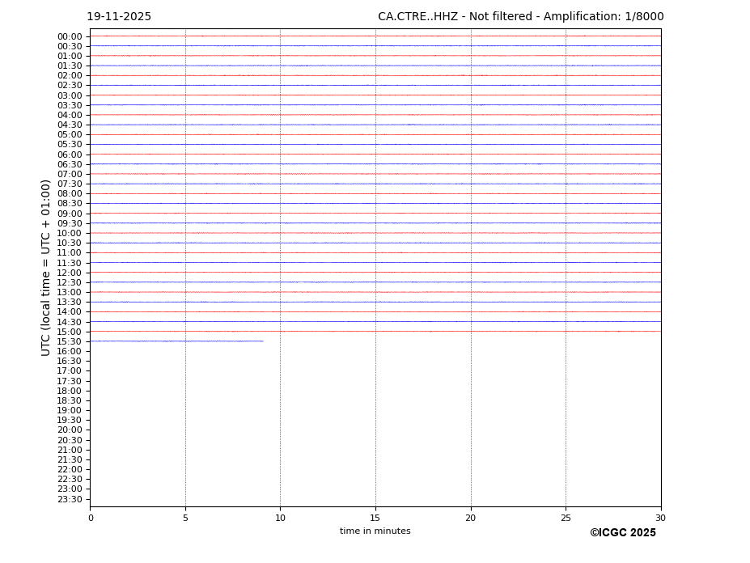Click the 25 tick on minutes axis
This screenshot has height=563, width=750.
566,518
